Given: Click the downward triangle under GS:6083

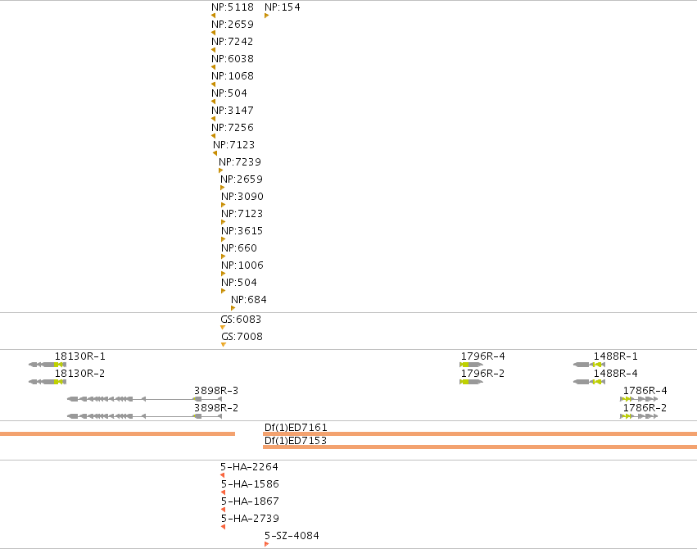Looking at the screenshot, I should [x=223, y=328].
